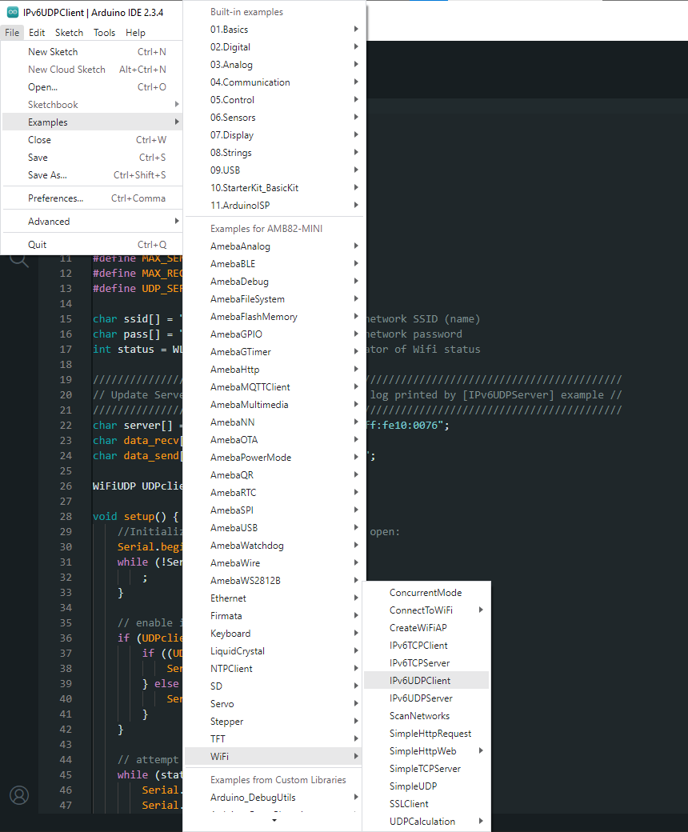Expand the Advanced submenu in the File menu
Screen dimensions: 688x832
coord(49,222)
